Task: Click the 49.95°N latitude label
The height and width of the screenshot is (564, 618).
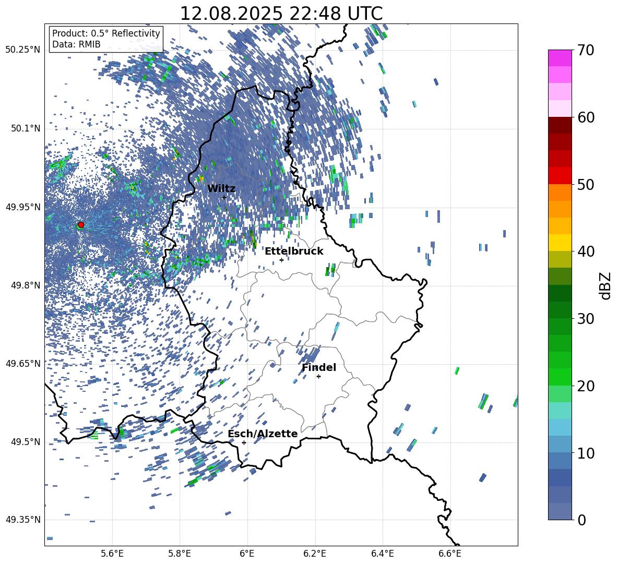Action: 23,207
